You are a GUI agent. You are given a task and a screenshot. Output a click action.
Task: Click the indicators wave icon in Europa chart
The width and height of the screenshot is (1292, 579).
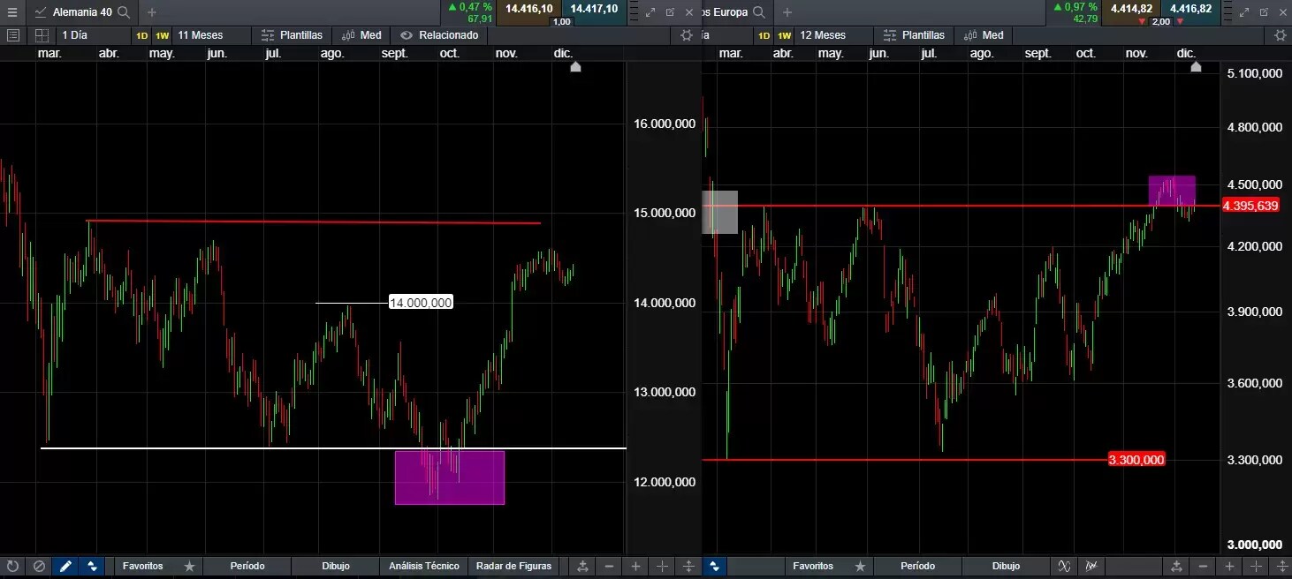1064,566
